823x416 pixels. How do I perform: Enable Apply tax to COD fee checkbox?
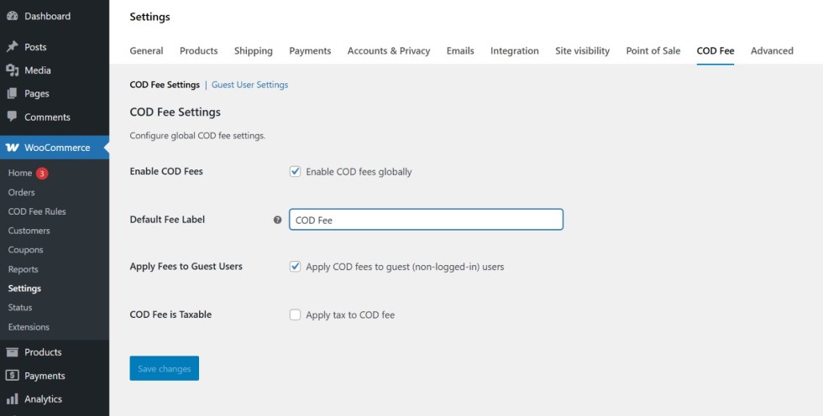pos(295,315)
